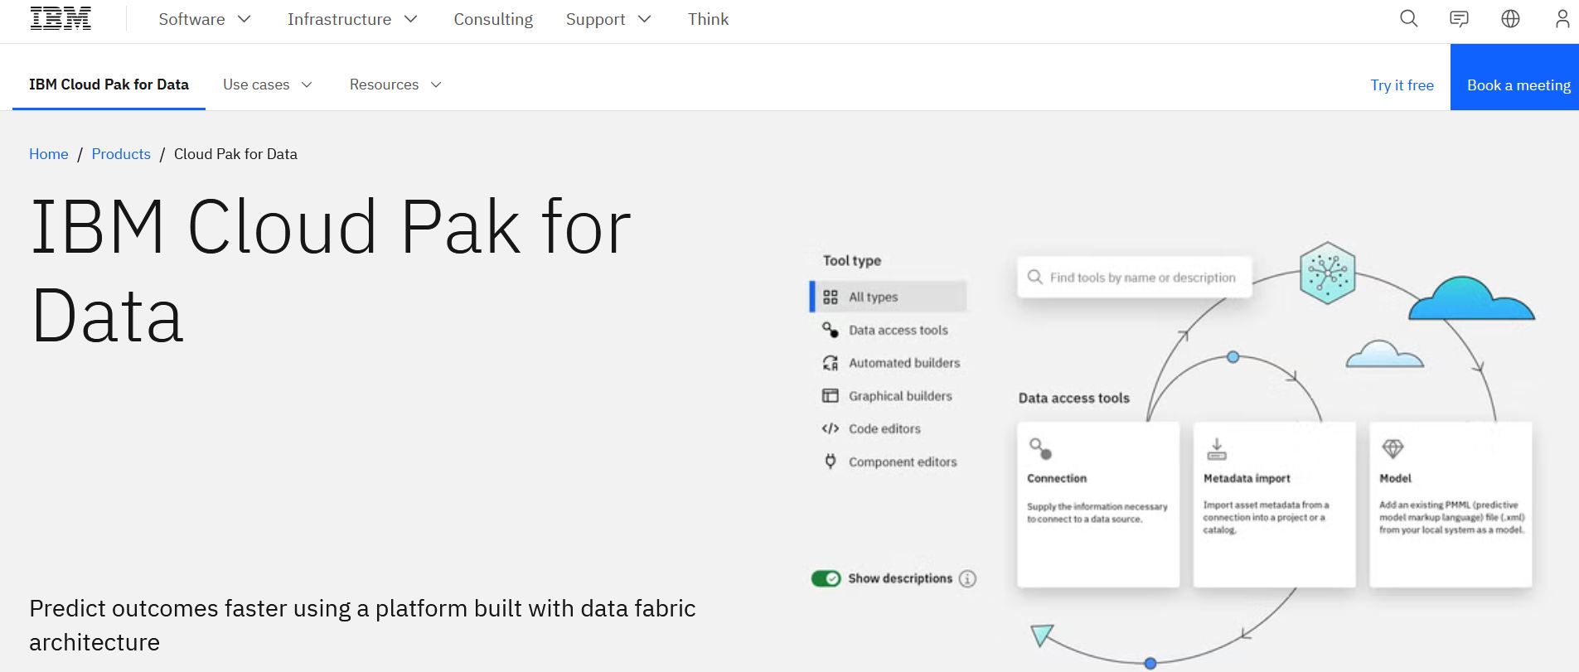The width and height of the screenshot is (1579, 672).
Task: Open the globe language selector icon
Action: (1510, 18)
